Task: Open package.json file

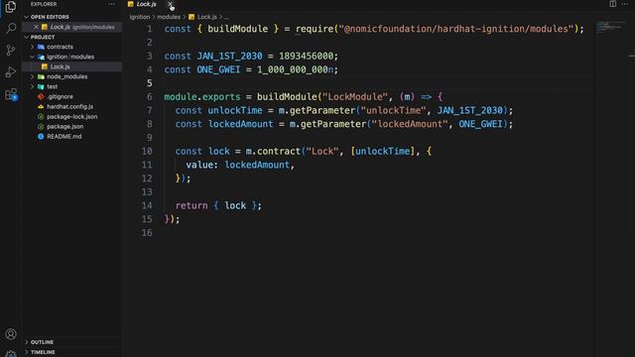Action: 64,126
